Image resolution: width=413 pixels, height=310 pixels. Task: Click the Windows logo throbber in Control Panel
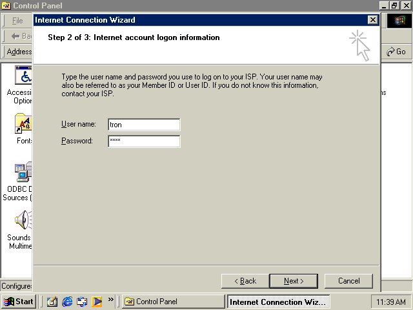pos(399,21)
